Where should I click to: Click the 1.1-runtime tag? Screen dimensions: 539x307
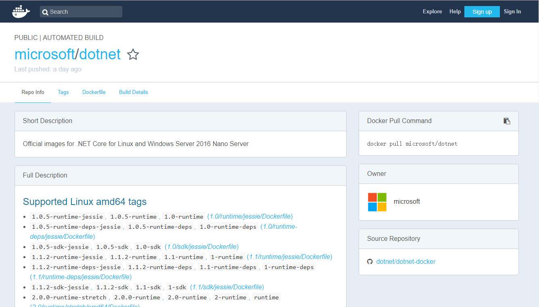[184, 257]
